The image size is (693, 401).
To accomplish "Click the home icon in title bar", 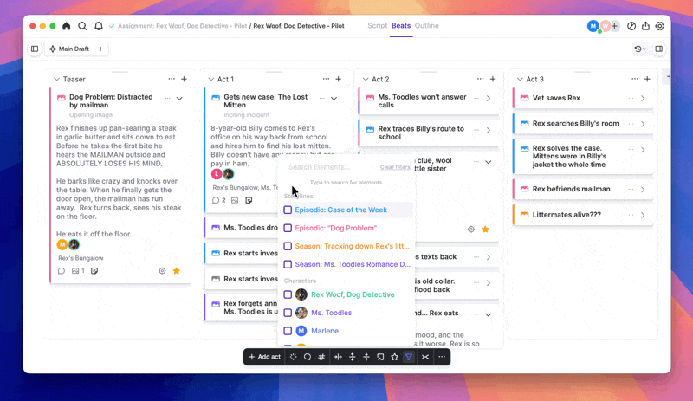I will pos(67,26).
